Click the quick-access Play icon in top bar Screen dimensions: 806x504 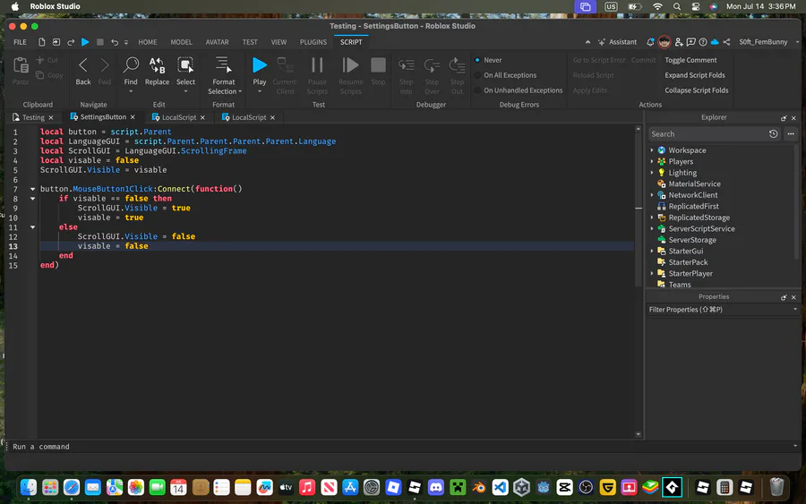[x=85, y=42]
